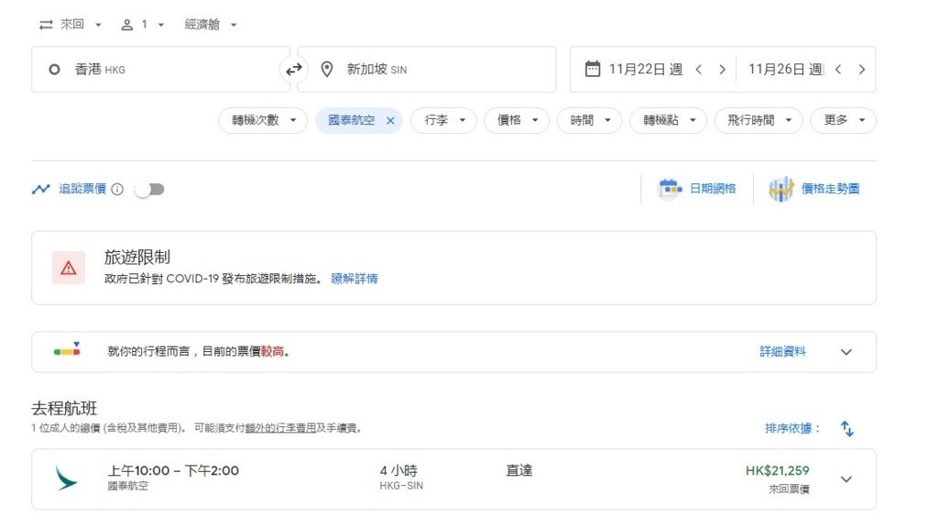Open the 價格 price filter
The image size is (938, 528).
(517, 120)
